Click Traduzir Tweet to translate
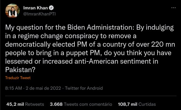Viewport: 181px width, 110px height. tap(18, 78)
